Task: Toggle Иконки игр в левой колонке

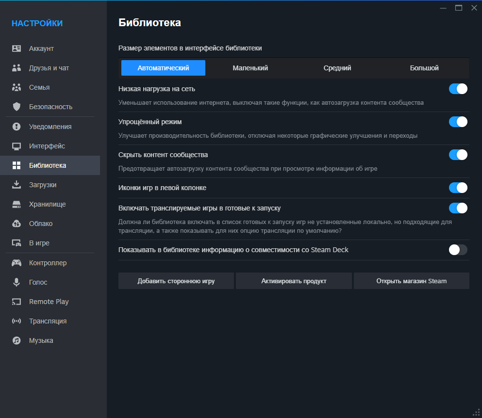Action: point(458,188)
